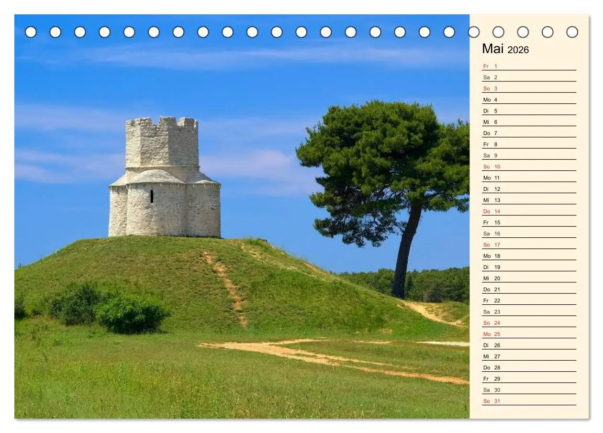This screenshot has width=603, height=433.
Task: Select the 'Di 5' calendar row
Action: [x=529, y=111]
